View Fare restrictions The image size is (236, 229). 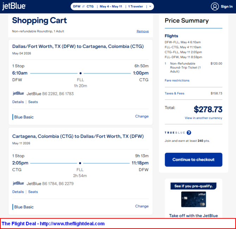pos(177,80)
